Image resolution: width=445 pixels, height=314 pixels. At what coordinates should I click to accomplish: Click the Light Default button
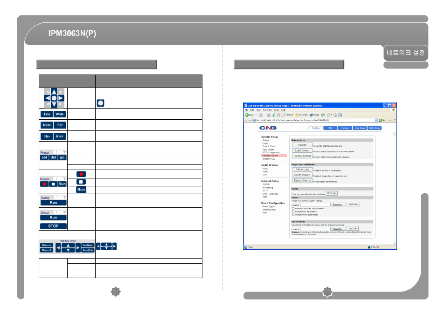click(302, 150)
